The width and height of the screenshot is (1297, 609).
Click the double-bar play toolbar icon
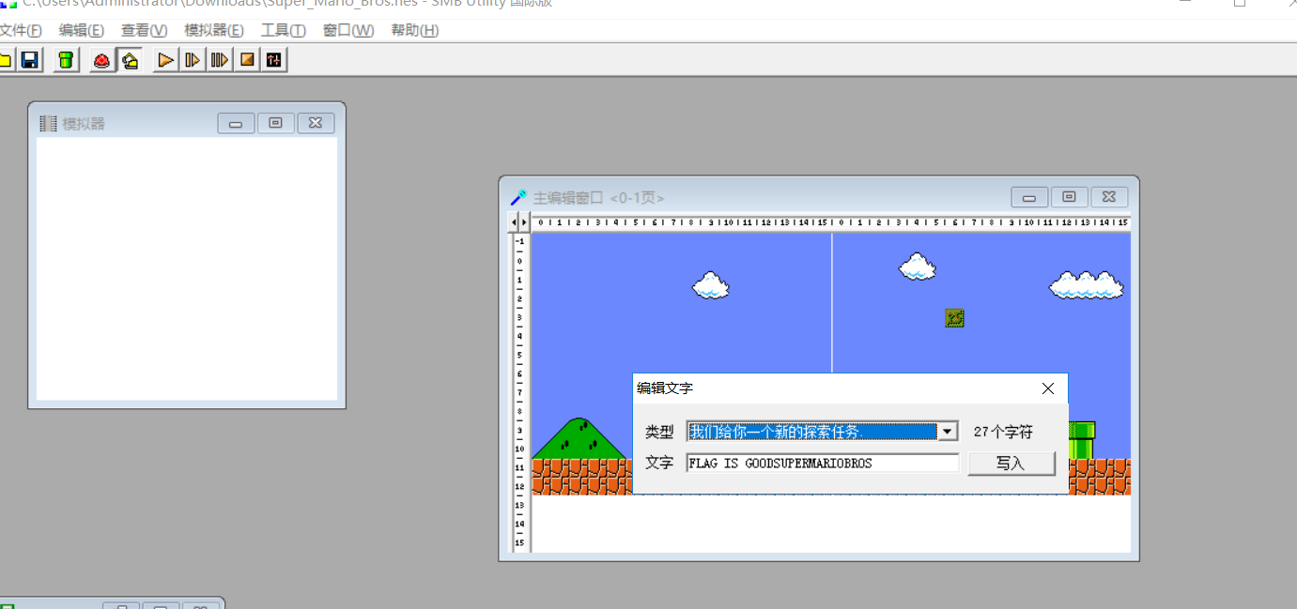coord(220,60)
